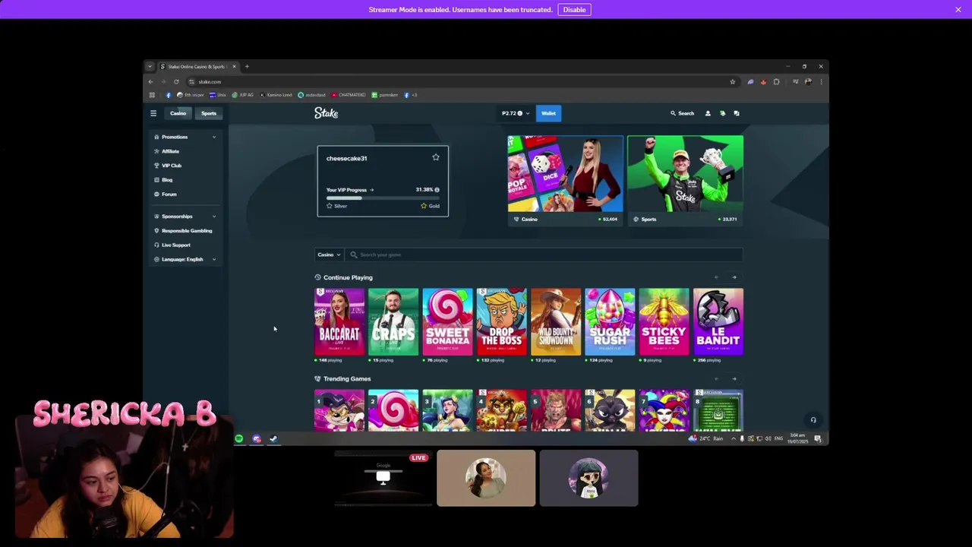Open the user profile icon in header
Viewport: 972px width, 547px height.
pos(708,113)
